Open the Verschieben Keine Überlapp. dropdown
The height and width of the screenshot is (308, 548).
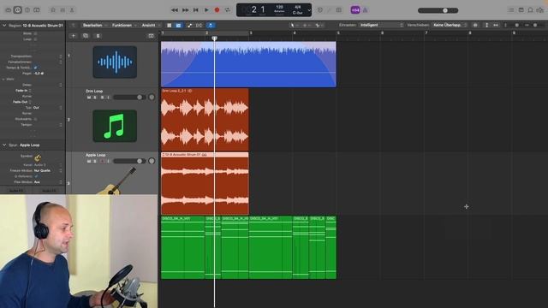(450, 25)
